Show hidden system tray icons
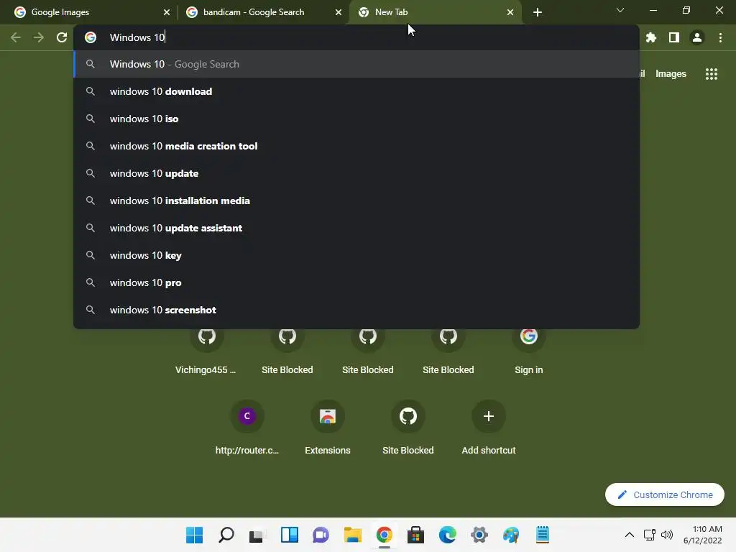Image resolution: width=736 pixels, height=552 pixels. tap(630, 535)
